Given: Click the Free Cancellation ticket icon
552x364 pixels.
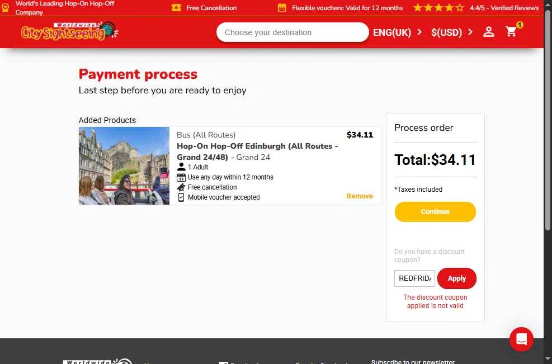Looking at the screenshot, I should (x=176, y=7).
